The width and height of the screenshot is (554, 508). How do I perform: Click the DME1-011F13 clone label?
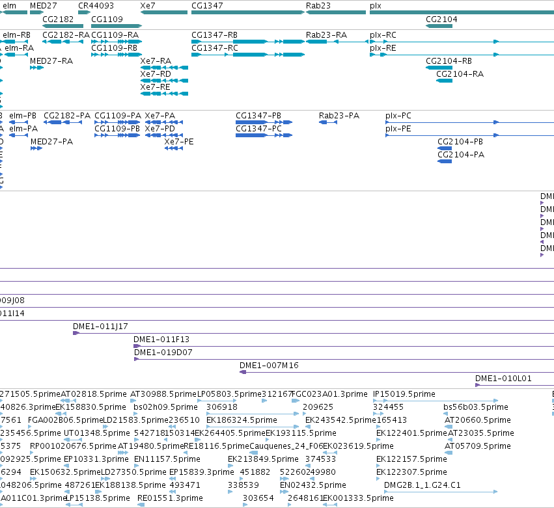click(161, 340)
